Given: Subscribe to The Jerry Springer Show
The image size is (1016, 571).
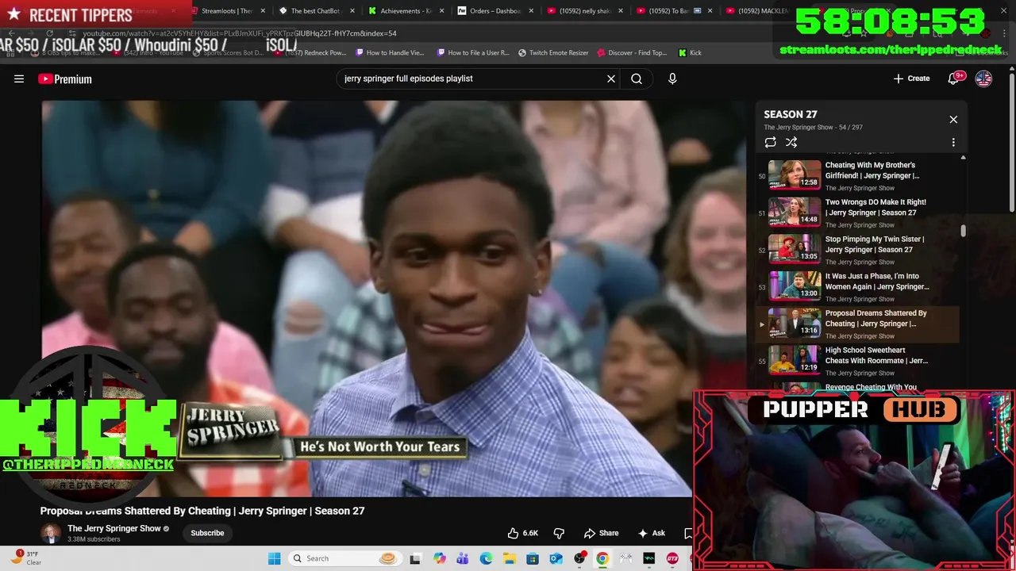Looking at the screenshot, I should point(207,533).
